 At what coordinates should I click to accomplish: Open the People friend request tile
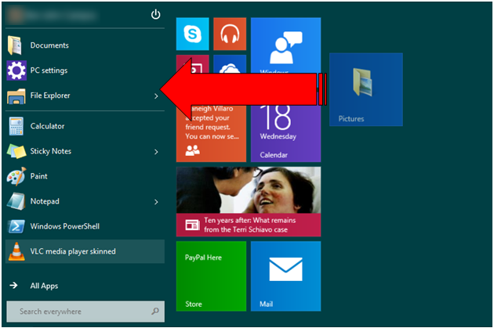[x=211, y=134]
